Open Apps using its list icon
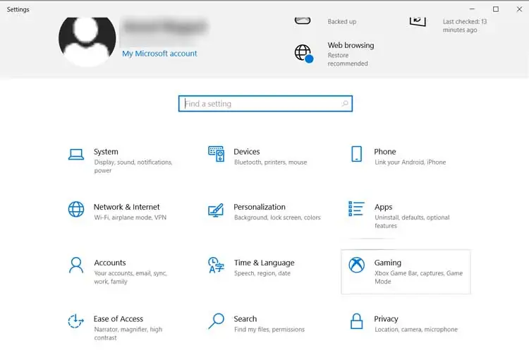This screenshot has width=529, height=353. point(357,210)
